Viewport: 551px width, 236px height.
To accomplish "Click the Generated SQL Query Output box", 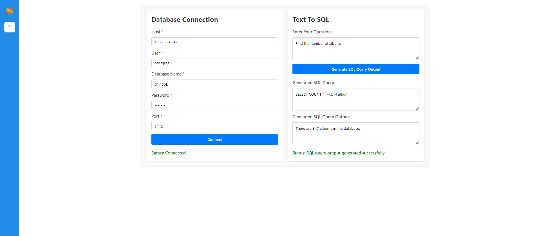I will coord(355,134).
